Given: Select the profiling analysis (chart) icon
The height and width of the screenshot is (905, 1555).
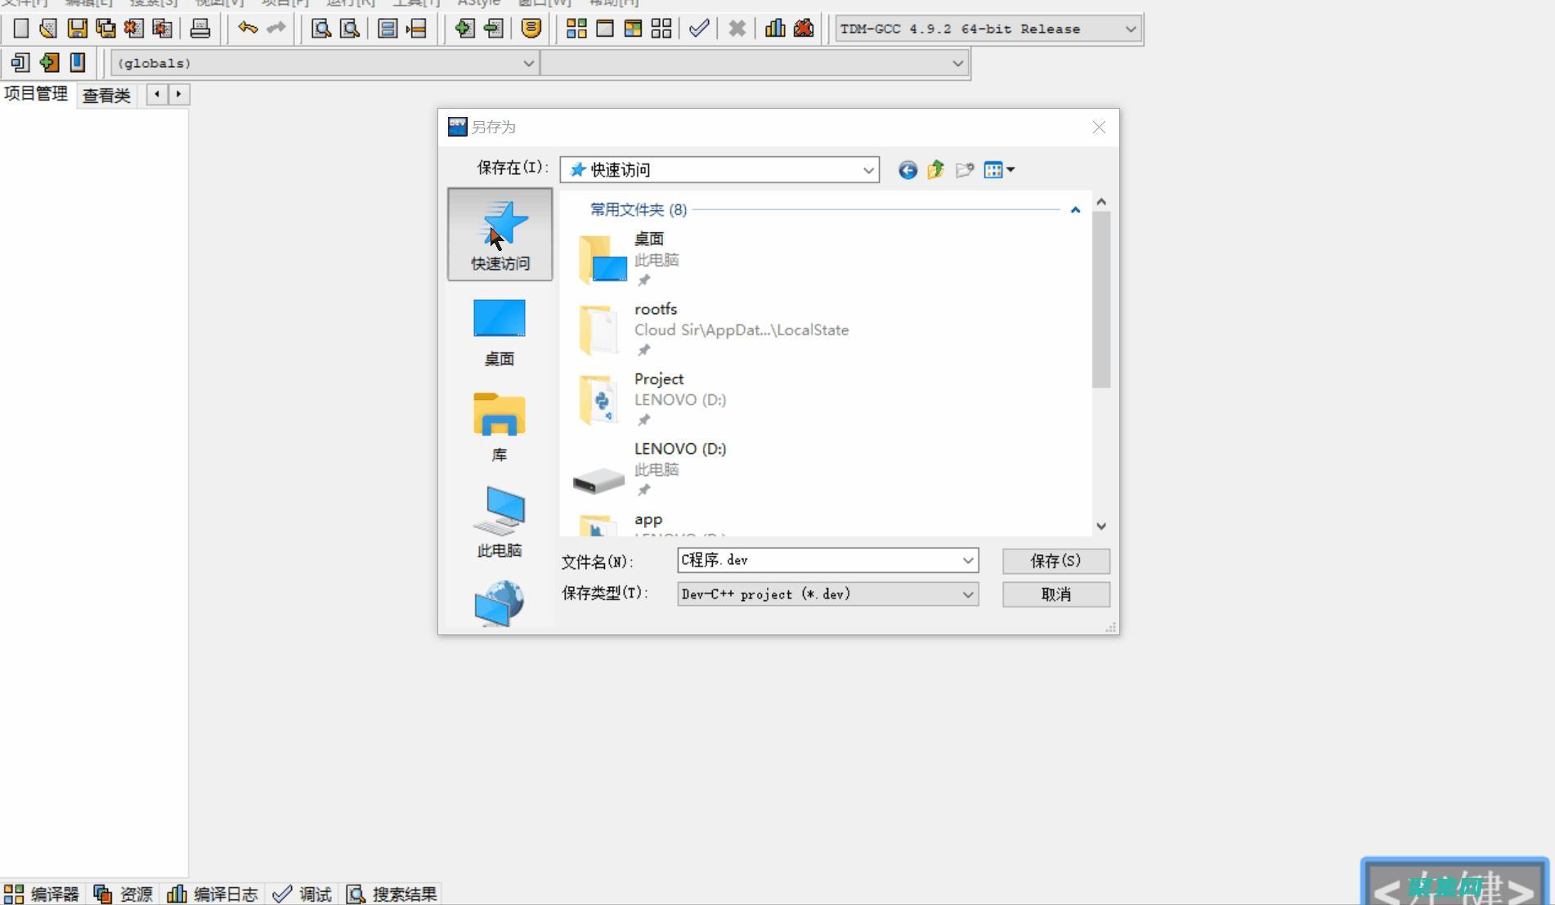Looking at the screenshot, I should (x=773, y=29).
